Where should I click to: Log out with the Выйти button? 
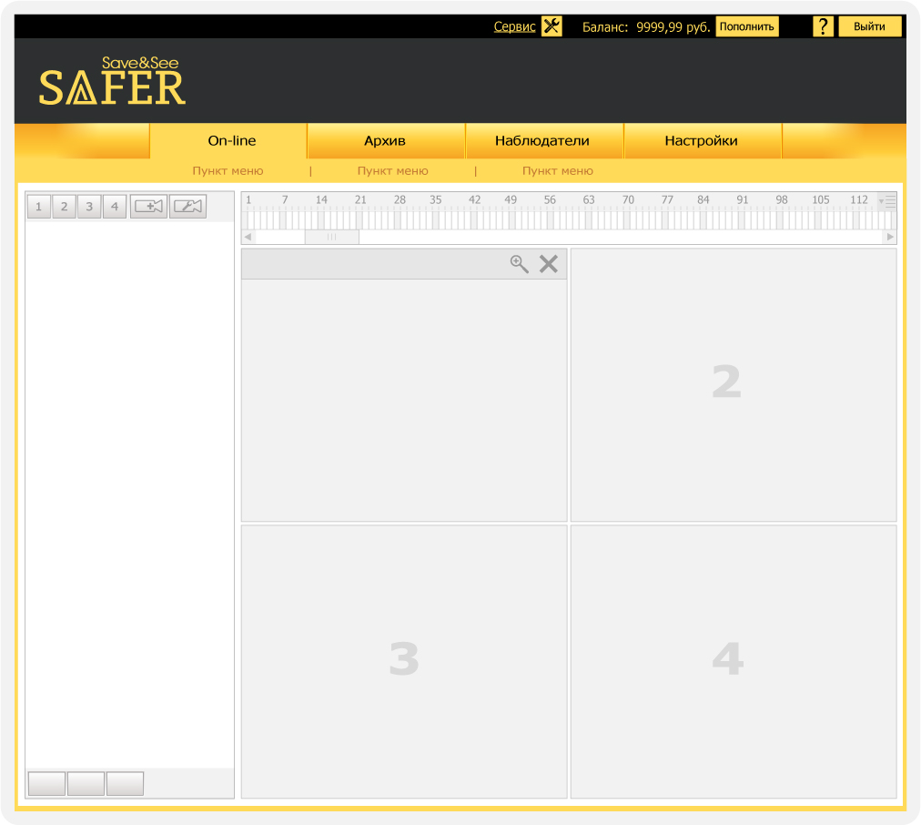tap(869, 26)
